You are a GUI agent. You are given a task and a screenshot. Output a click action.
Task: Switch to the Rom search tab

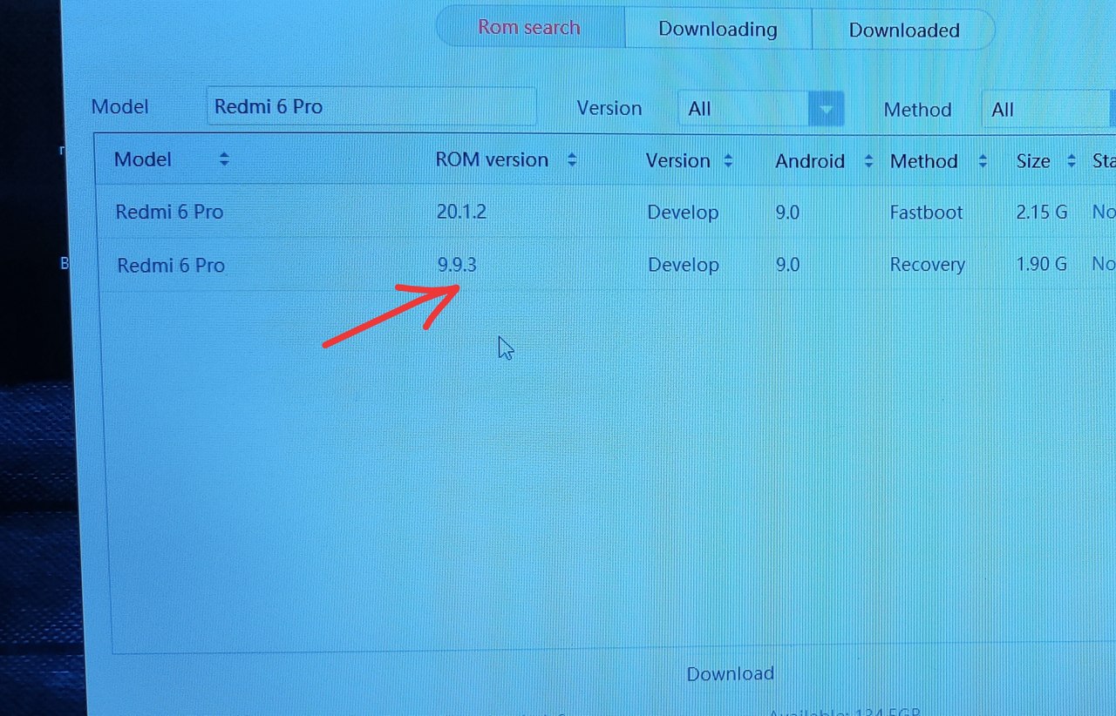pyautogui.click(x=529, y=27)
